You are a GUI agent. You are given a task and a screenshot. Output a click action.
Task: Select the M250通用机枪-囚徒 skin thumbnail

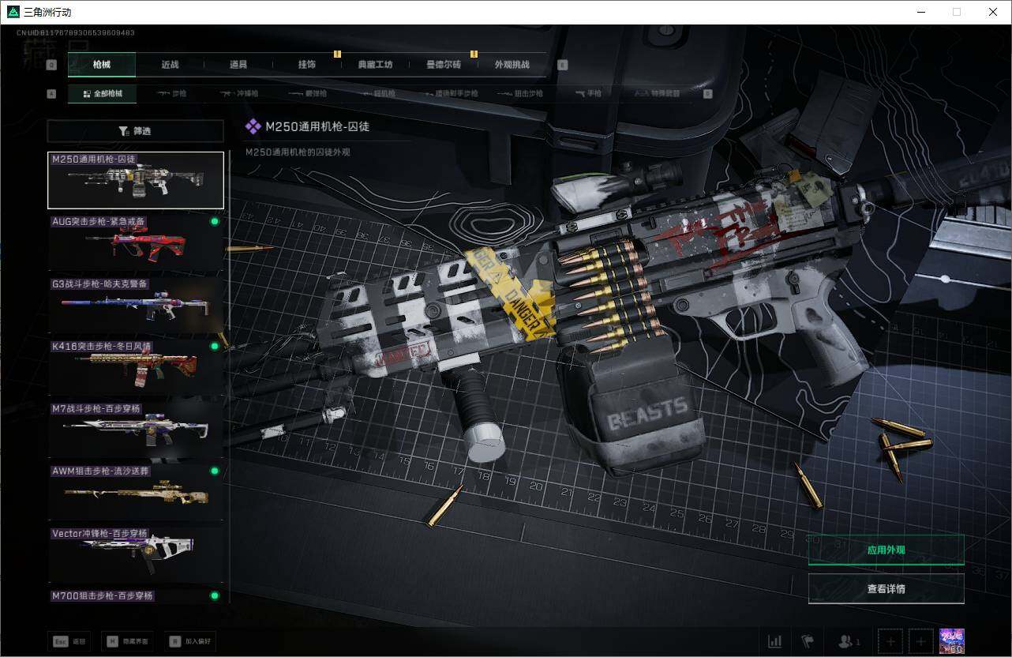pos(136,180)
